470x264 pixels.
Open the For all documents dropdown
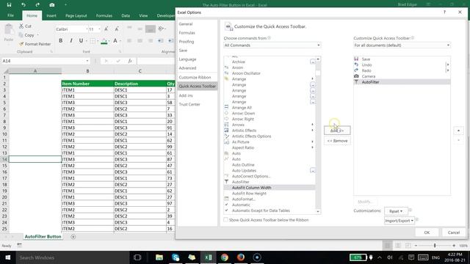pos(402,45)
